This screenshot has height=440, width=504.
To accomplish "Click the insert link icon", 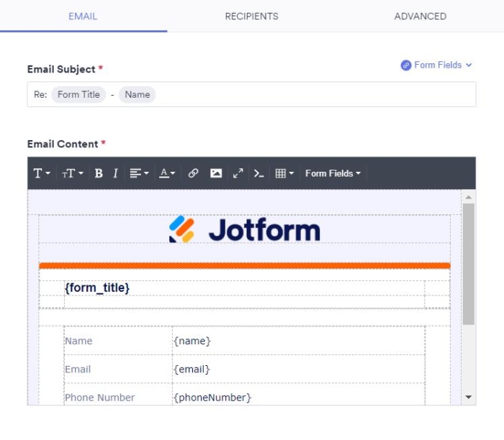I will coord(193,173).
